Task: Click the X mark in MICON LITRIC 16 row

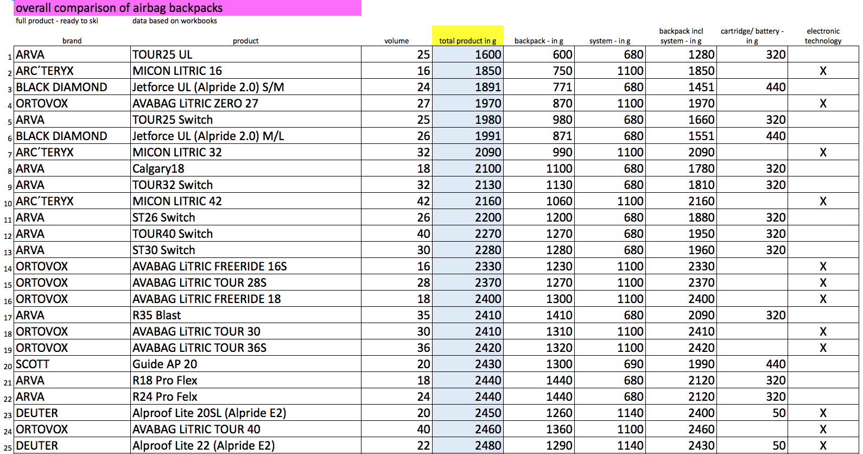Action: click(x=823, y=71)
